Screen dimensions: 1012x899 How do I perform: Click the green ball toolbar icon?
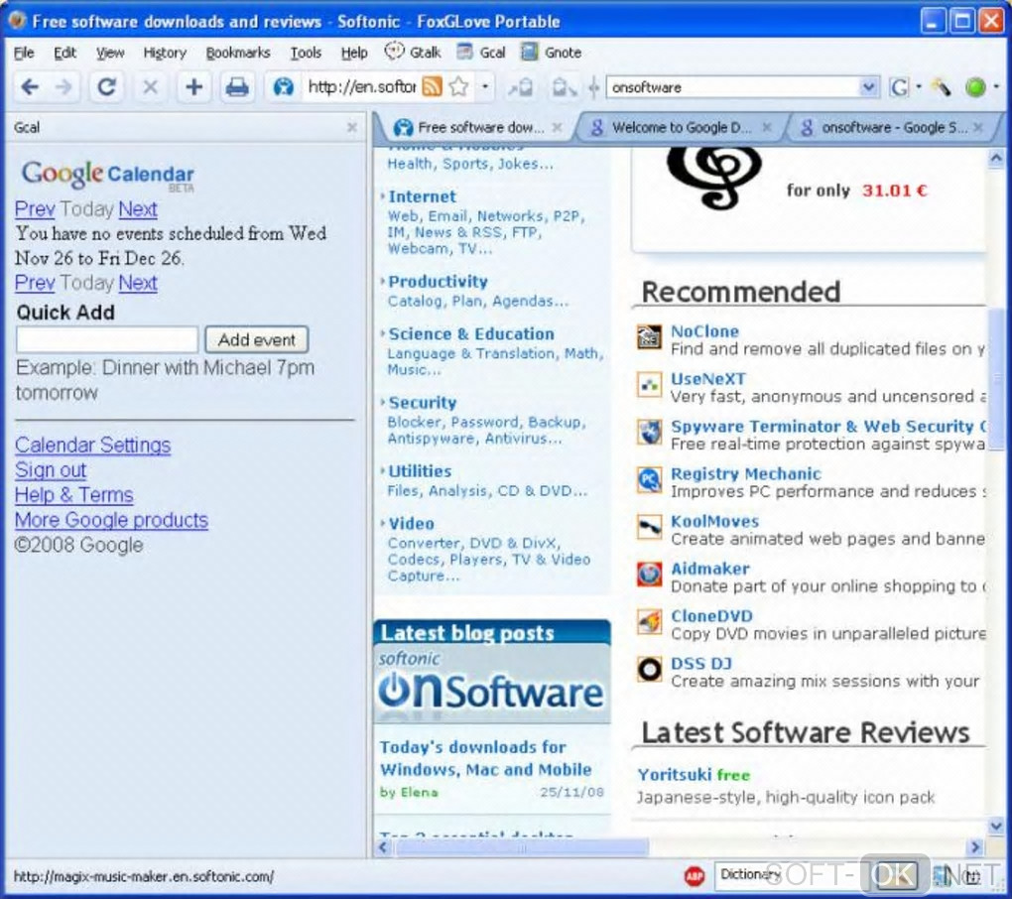pyautogui.click(x=975, y=87)
